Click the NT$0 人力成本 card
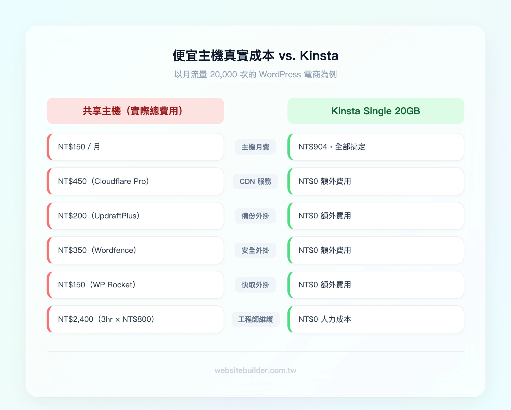The image size is (511, 410). (x=376, y=319)
